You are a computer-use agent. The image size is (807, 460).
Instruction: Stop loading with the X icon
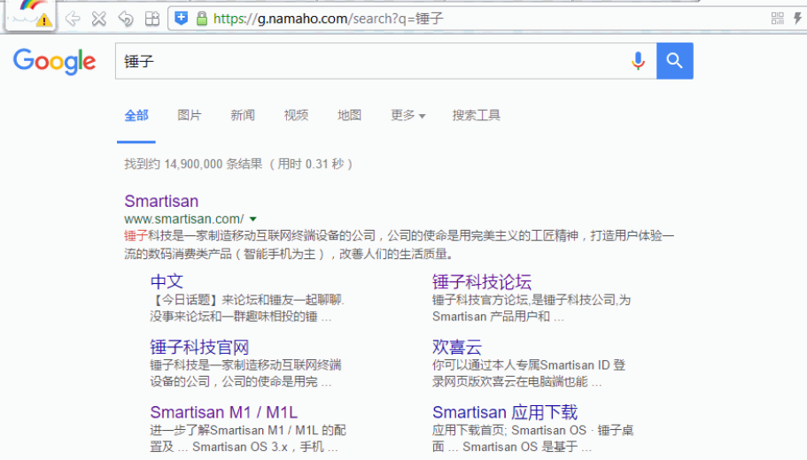coord(99,19)
